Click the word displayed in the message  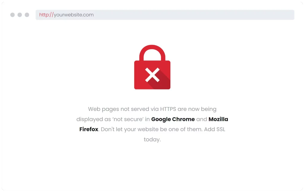[x=89, y=119]
